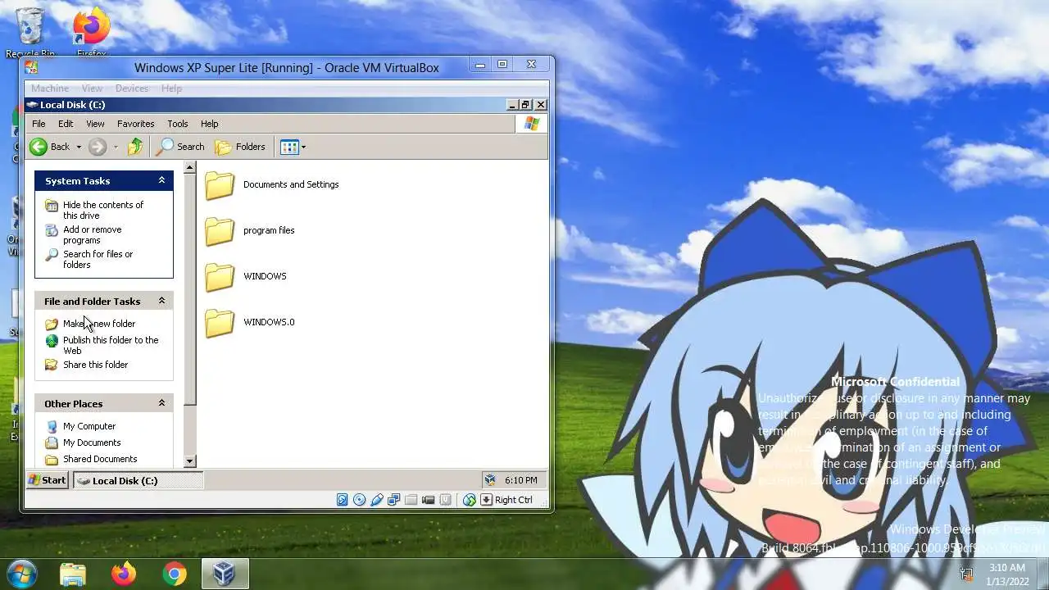Collapse the File and Folder Tasks panel
Screen dimensions: 1049x590
pyautogui.click(x=161, y=301)
